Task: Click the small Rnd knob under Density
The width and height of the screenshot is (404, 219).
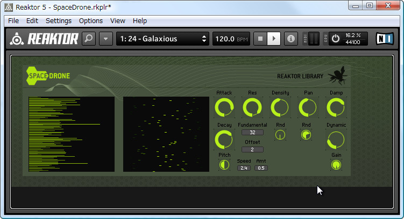Action: click(x=280, y=135)
